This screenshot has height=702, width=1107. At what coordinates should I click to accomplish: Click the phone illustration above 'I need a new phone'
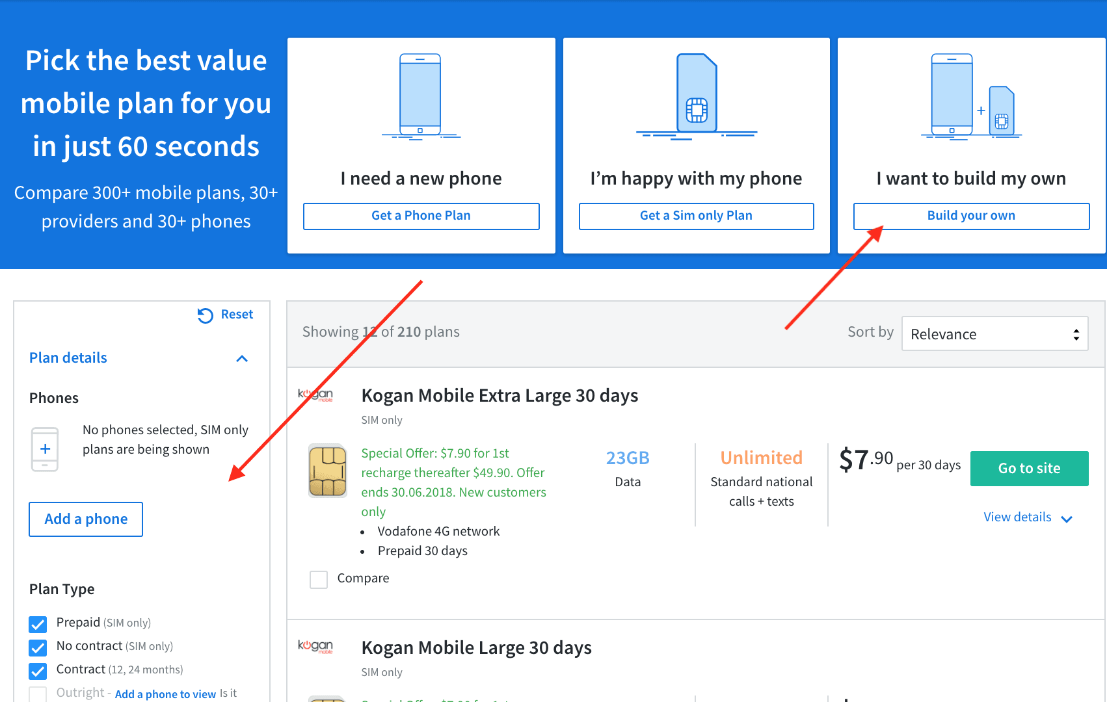[x=420, y=96]
